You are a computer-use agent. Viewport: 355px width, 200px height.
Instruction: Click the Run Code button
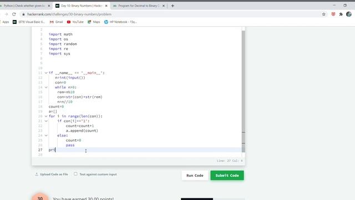[x=195, y=176]
